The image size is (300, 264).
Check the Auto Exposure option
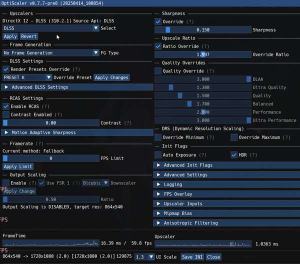(158, 155)
